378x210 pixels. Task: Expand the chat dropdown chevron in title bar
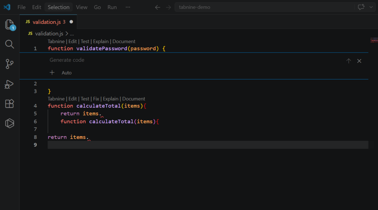coord(371,7)
